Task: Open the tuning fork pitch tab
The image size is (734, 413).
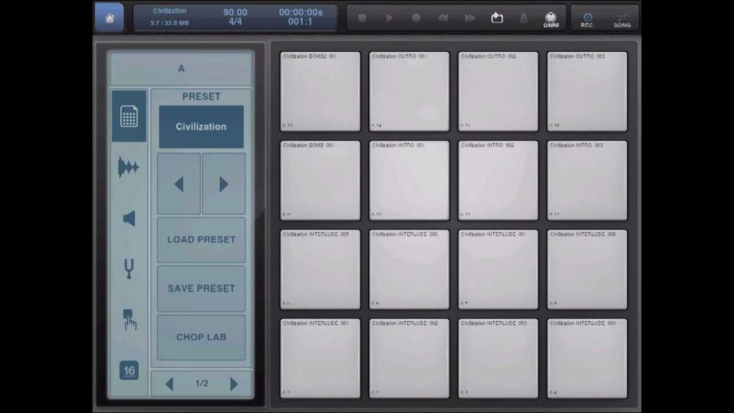Action: pyautogui.click(x=129, y=268)
